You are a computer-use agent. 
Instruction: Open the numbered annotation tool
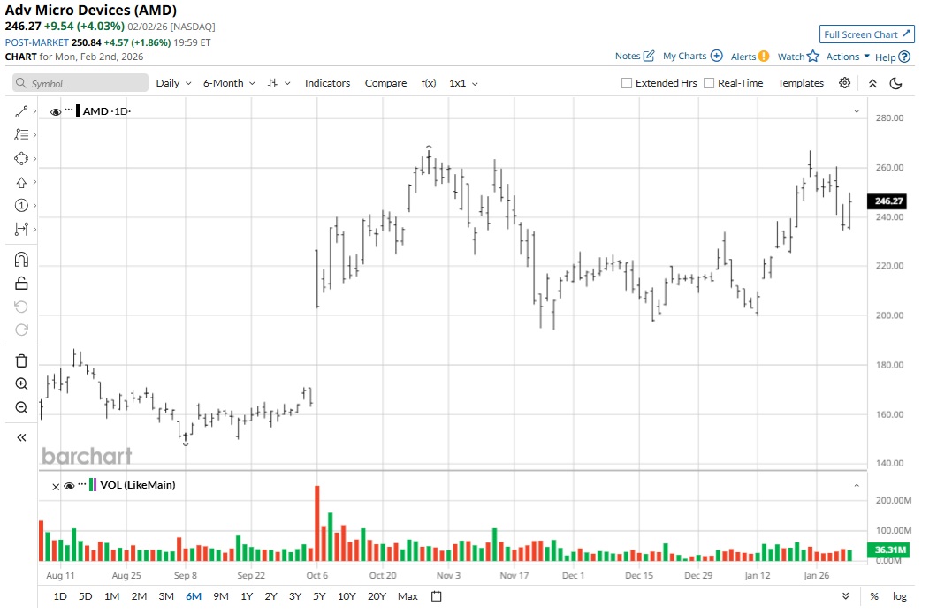pyautogui.click(x=21, y=206)
